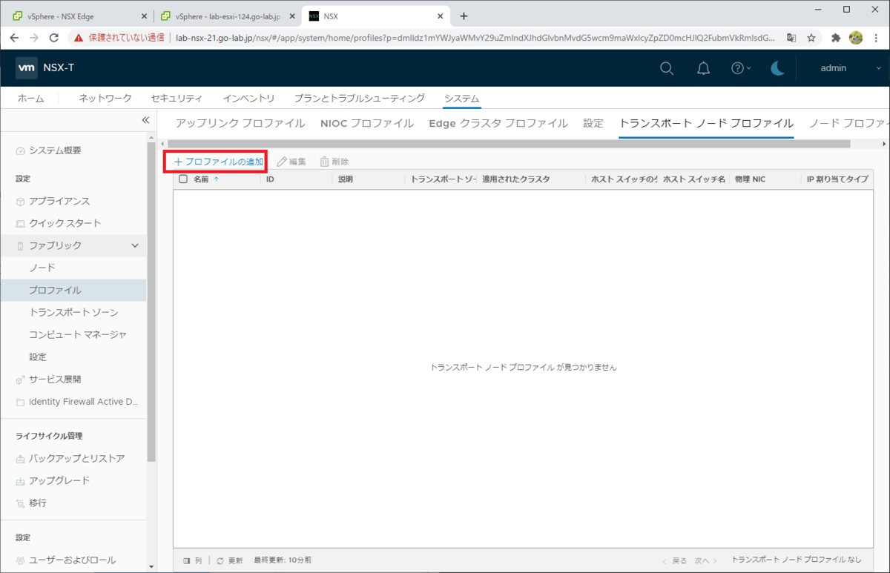890x573 pixels.
Task: Open browser extensions puzzle icon
Action: pos(836,37)
